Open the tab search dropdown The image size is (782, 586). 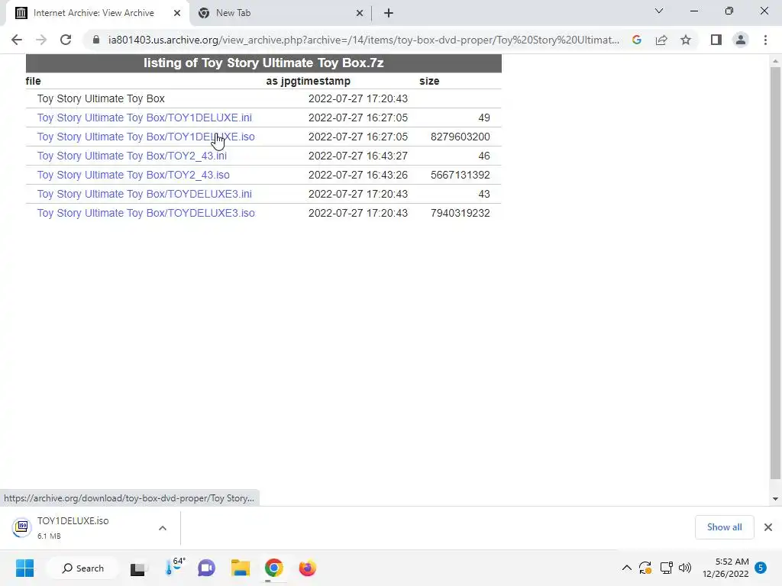pyautogui.click(x=659, y=11)
